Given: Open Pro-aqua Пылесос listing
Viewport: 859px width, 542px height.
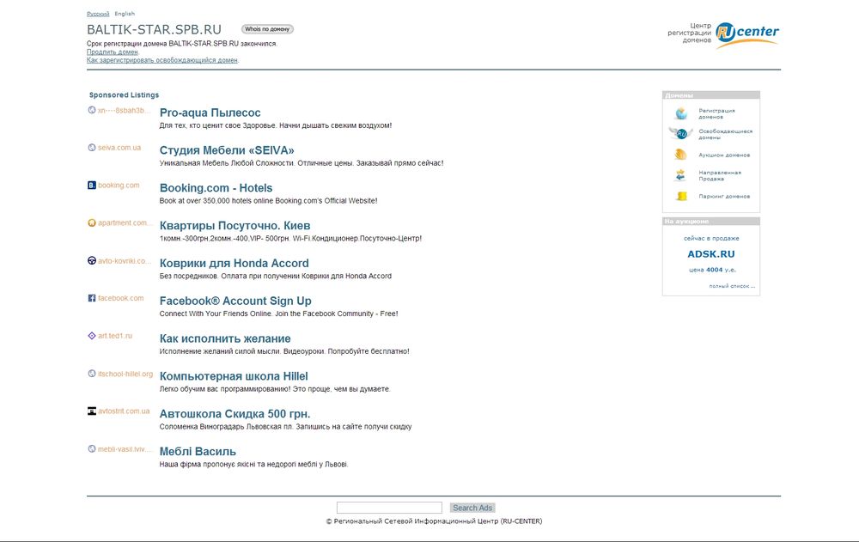Looking at the screenshot, I should coord(210,113).
